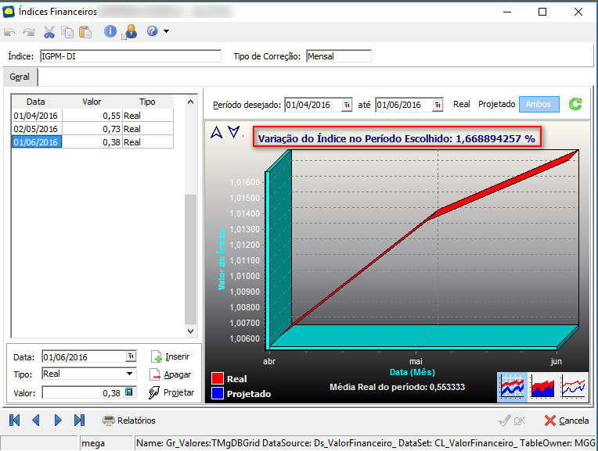This screenshot has width=598, height=451.
Task: Click the Data column header
Action: 36,102
